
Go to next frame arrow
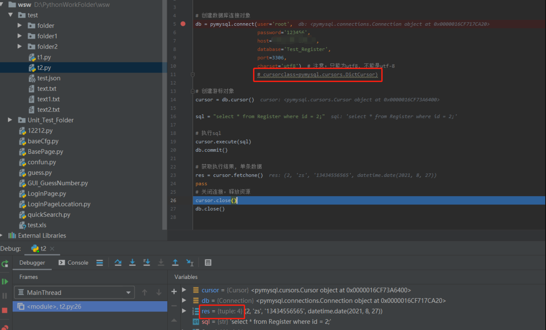[159, 292]
